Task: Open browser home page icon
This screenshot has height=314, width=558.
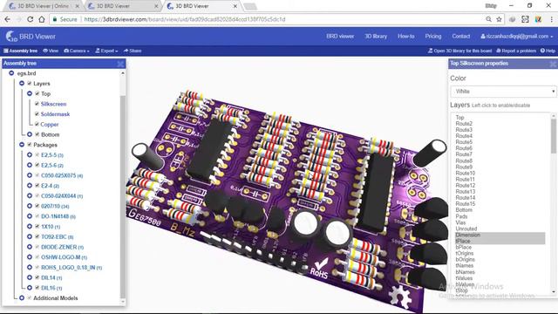Action: pyautogui.click(x=42, y=19)
